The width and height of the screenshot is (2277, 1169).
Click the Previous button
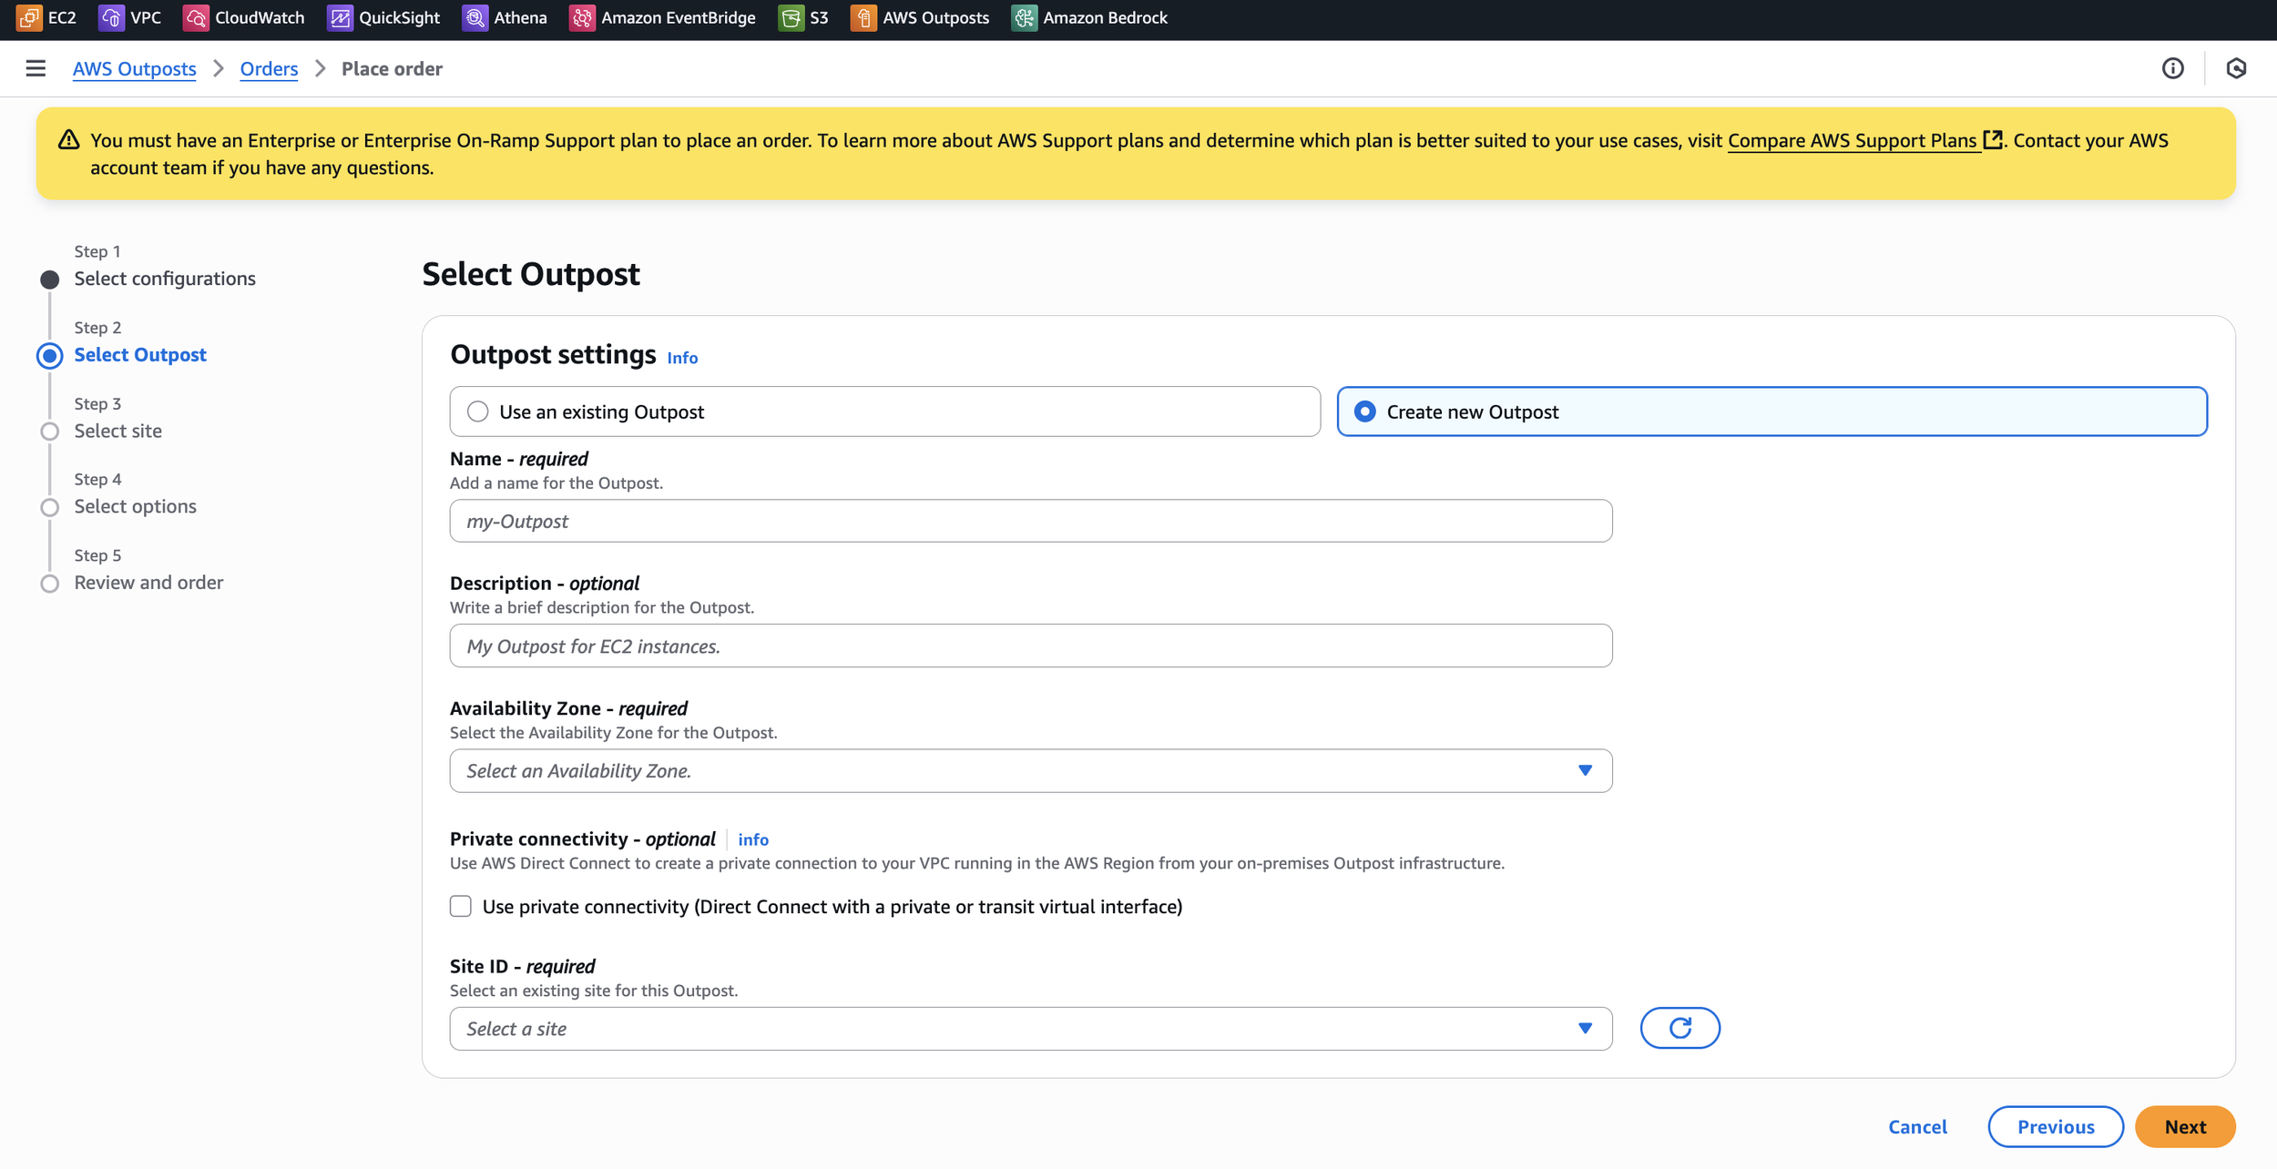tap(2055, 1126)
